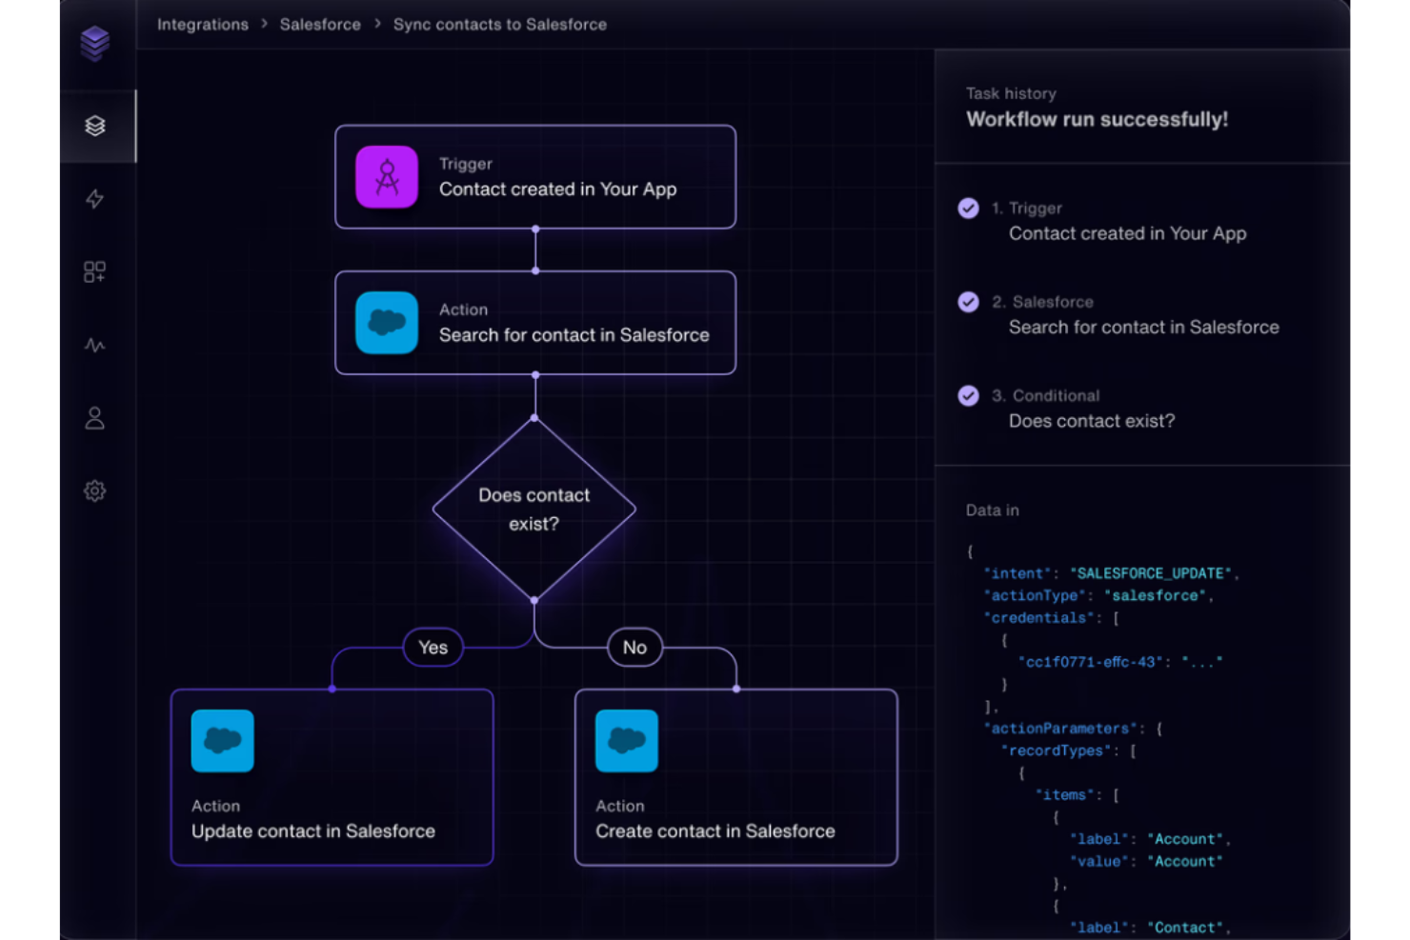The height and width of the screenshot is (940, 1410).
Task: Select the Update contact in Salesforce card
Action: point(332,777)
